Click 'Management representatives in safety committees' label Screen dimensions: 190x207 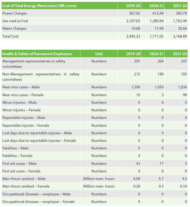[x=34, y=64]
